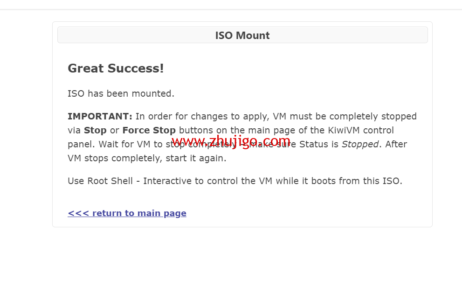Image resolution: width=462 pixels, height=284 pixels.
Task: Click the bold IMPORTANT: label
Action: tap(100, 116)
